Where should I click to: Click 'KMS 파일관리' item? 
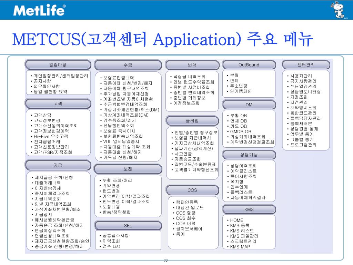(244, 236)
